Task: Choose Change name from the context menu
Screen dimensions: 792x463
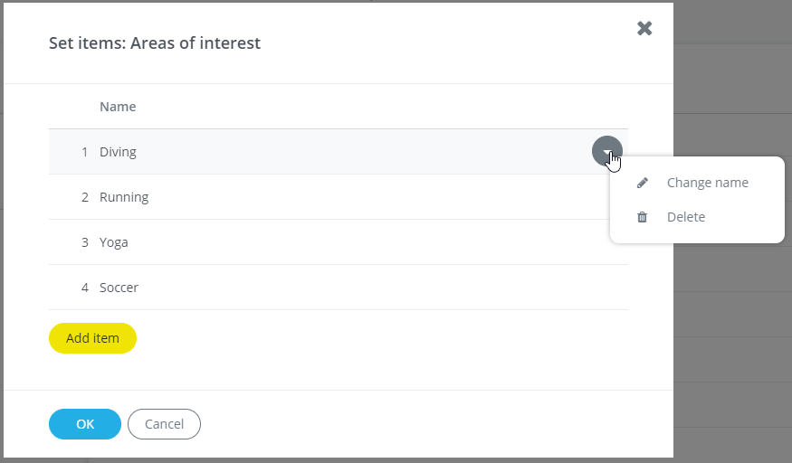Action: pyautogui.click(x=707, y=183)
